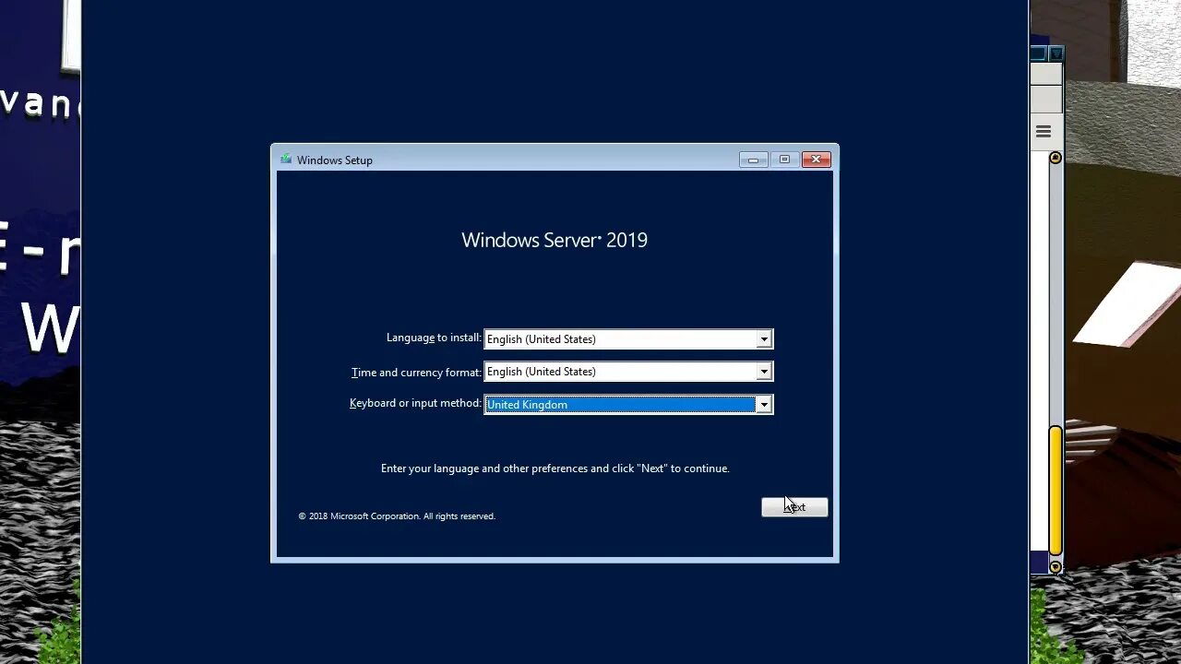This screenshot has height=664, width=1181.
Task: Click the Microsoft Corporation copyright text
Action: click(x=397, y=516)
